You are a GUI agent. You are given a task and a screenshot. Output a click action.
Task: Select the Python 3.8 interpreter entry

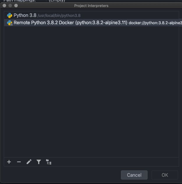pos(91,15)
